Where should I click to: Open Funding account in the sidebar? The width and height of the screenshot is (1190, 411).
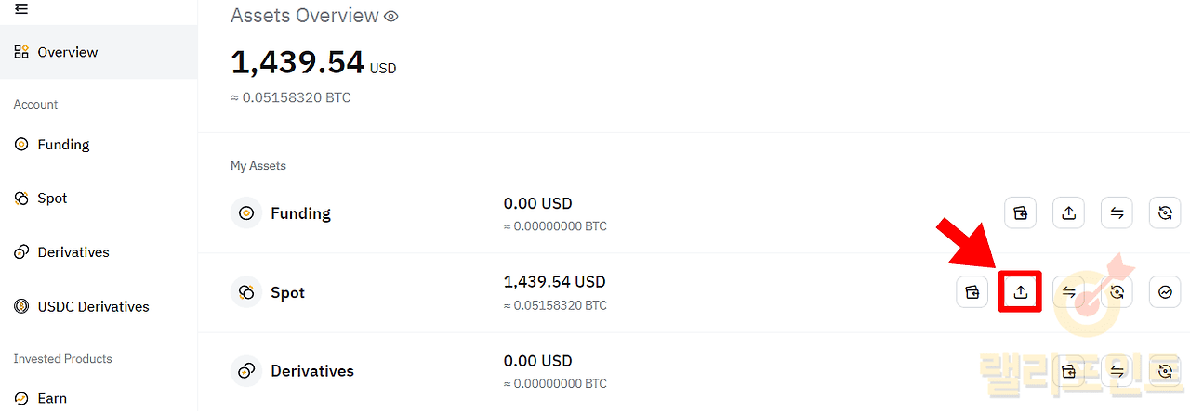tap(63, 145)
